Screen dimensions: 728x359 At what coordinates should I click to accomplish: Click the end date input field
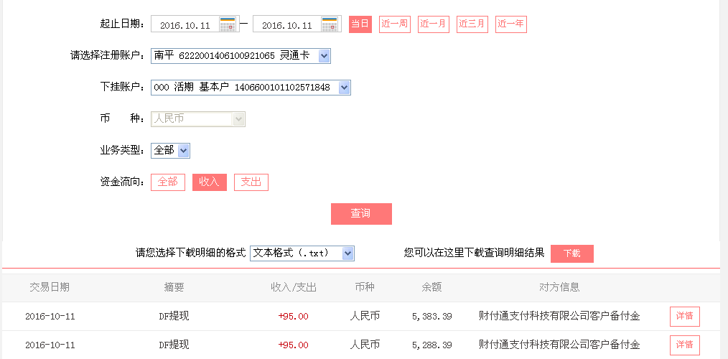point(286,25)
